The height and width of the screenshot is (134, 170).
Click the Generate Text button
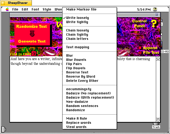tap(32, 41)
